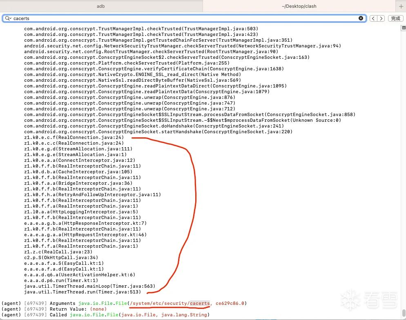406x320 pixels.
Task: Open a new terminal tab with plus button
Action: 401,6
